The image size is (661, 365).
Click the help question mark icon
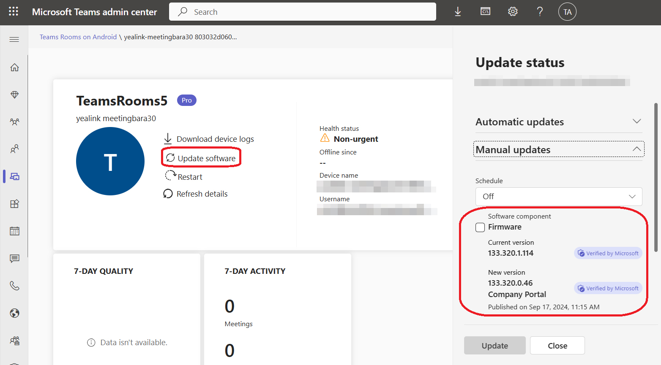pyautogui.click(x=540, y=11)
